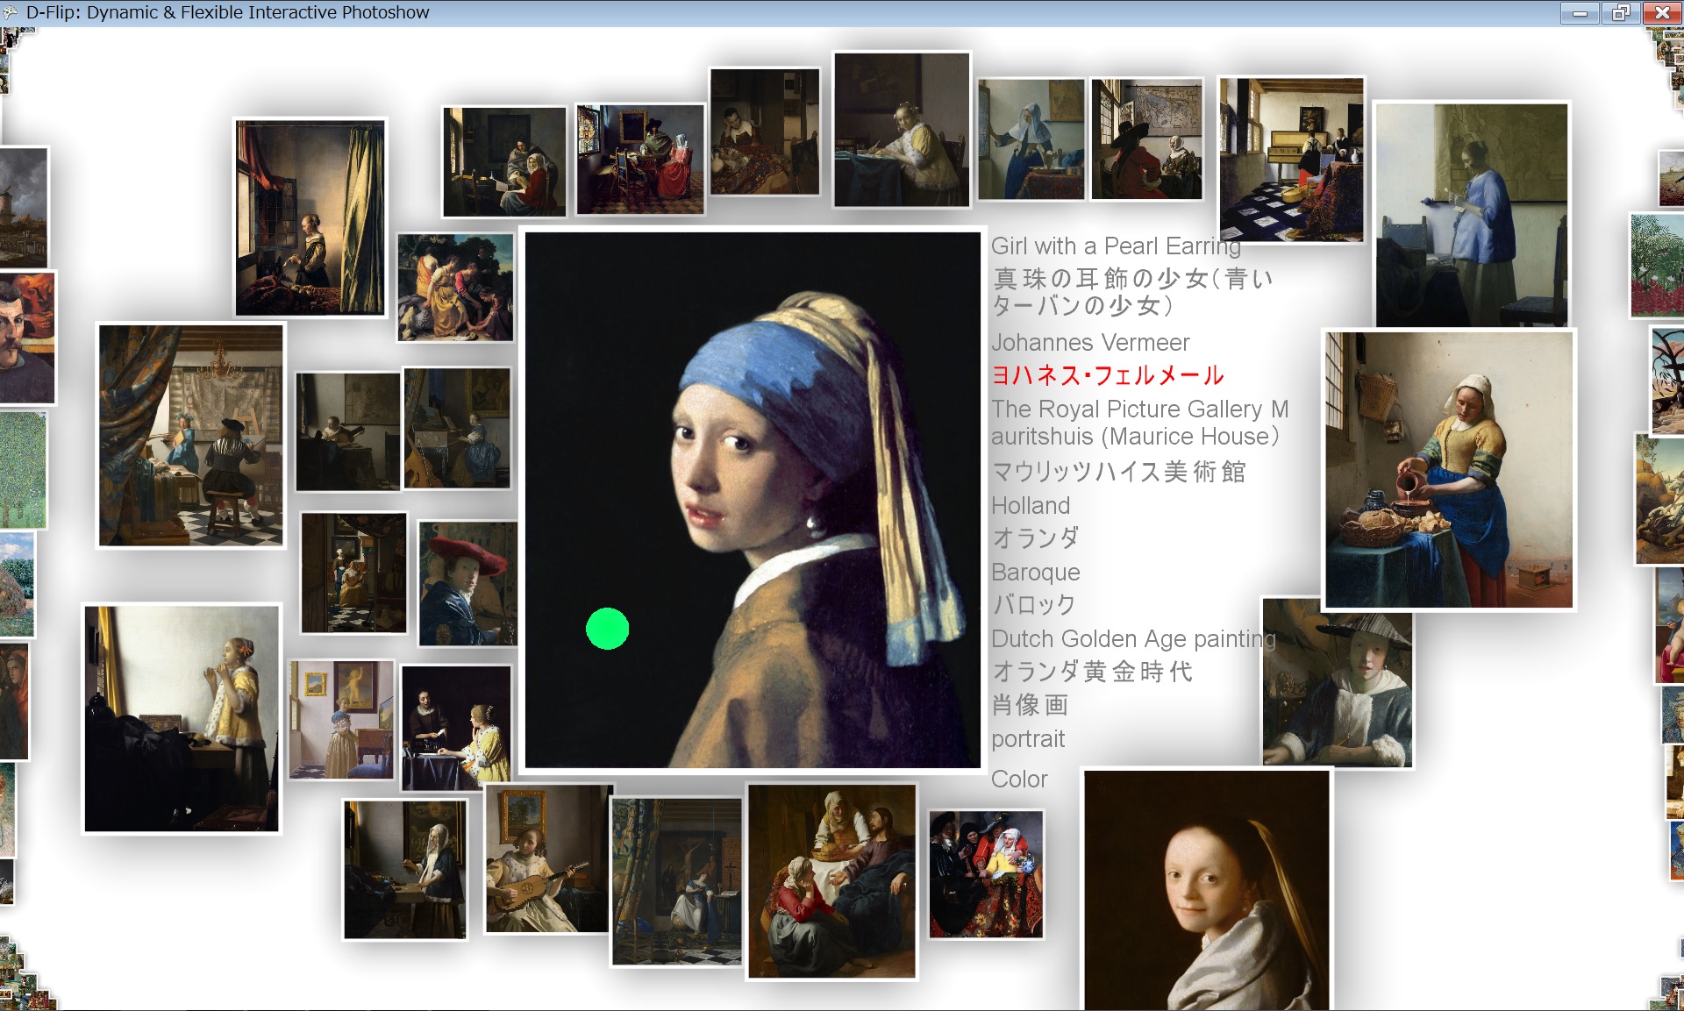Screen dimensions: 1684x1011
Task: Click The Guitar Player thumbnail
Action: 547,858
